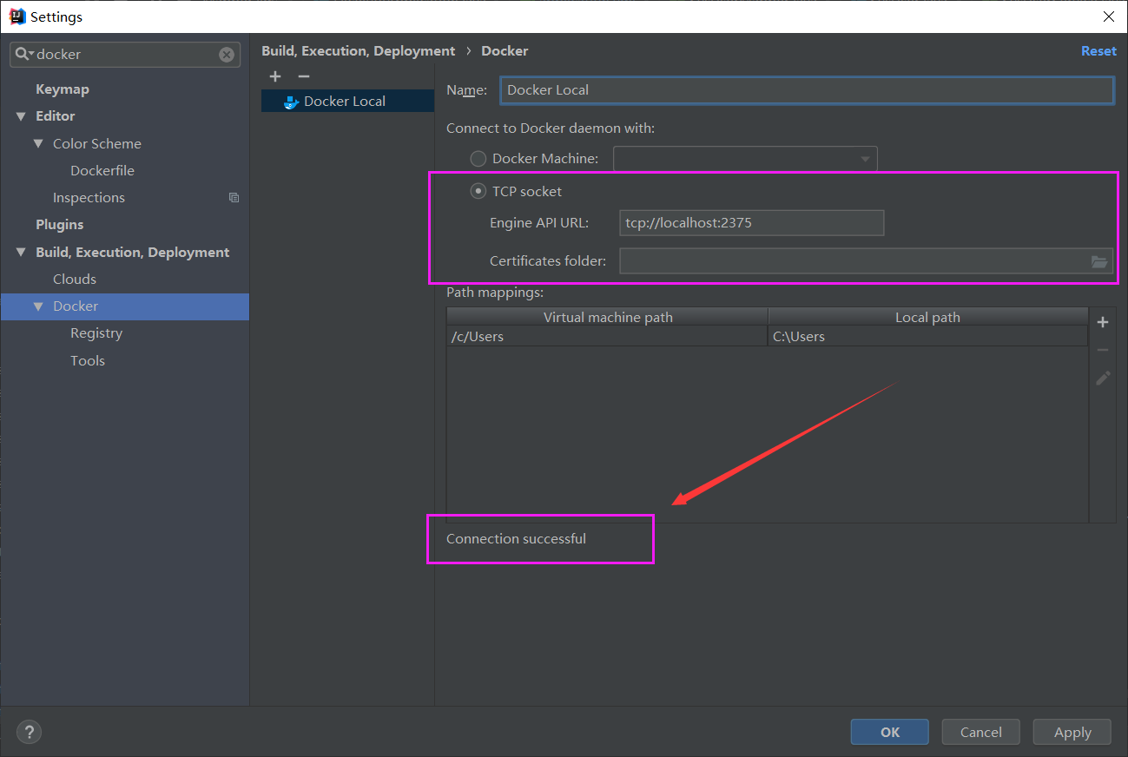The height and width of the screenshot is (757, 1128).
Task: Add a new path mapping
Action: point(1102,322)
